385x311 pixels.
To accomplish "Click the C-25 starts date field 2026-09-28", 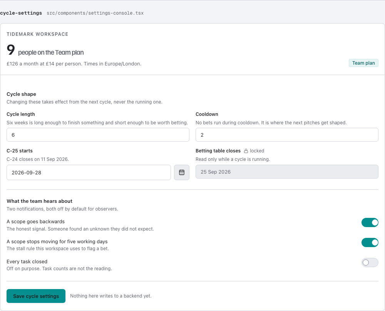I will pyautogui.click(x=89, y=172).
